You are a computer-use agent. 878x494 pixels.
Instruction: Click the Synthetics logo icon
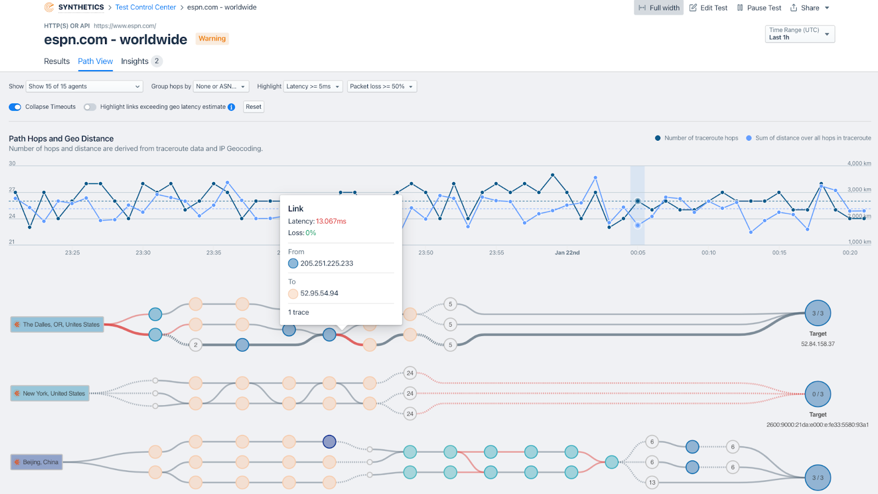pyautogui.click(x=49, y=7)
